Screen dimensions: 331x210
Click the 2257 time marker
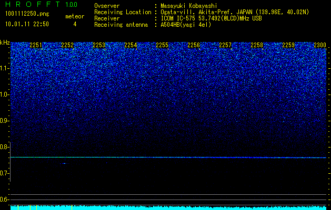coord(225,45)
